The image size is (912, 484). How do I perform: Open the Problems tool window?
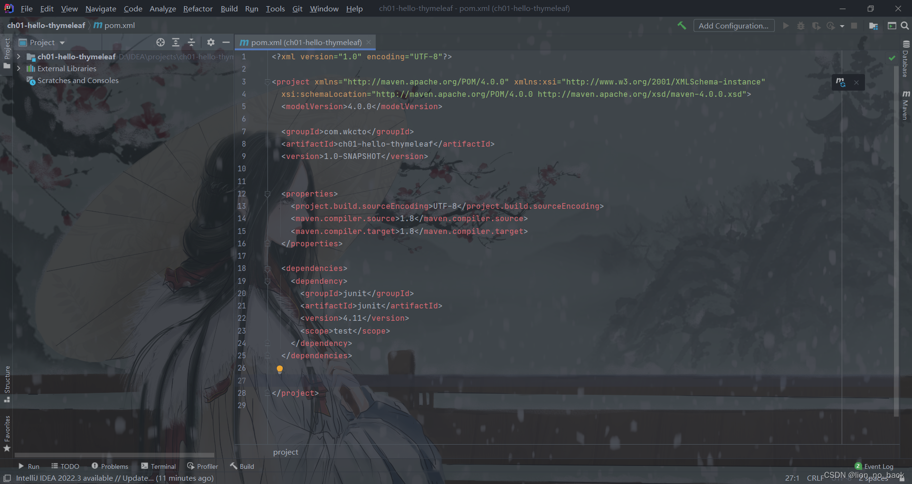pos(110,466)
